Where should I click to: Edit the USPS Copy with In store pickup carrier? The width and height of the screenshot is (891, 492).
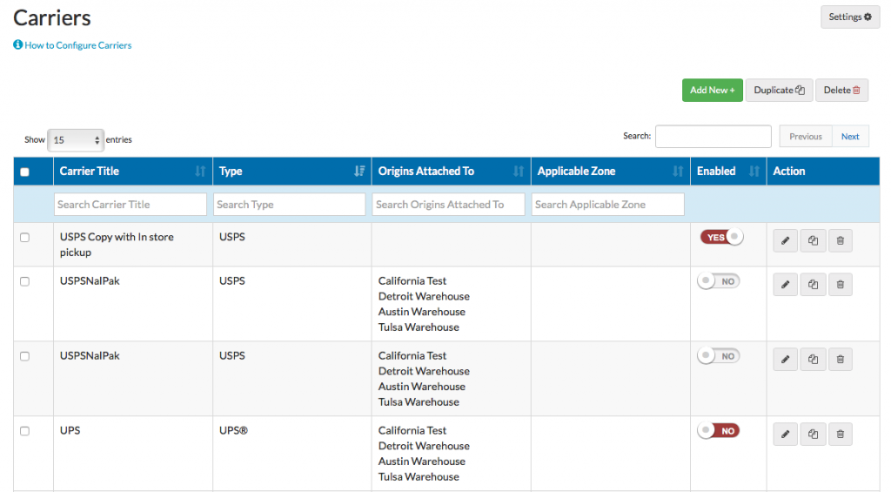pos(785,240)
